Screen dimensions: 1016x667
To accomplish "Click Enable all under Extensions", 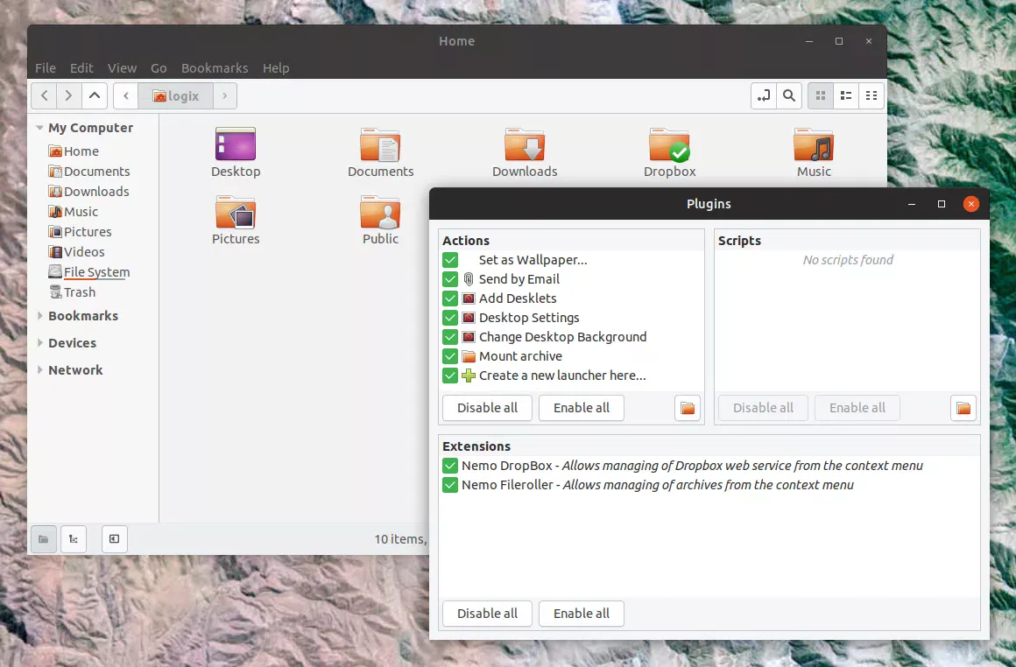I will pos(582,614).
